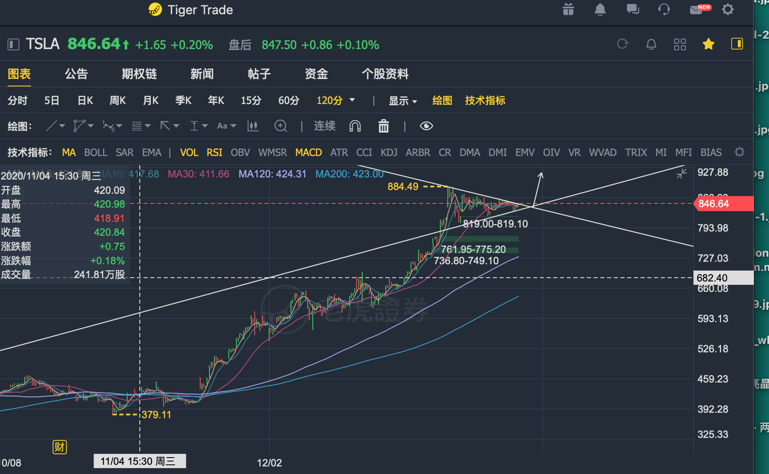
Task: Toggle left sidebar panel beside TSLA
Action: [x=13, y=44]
